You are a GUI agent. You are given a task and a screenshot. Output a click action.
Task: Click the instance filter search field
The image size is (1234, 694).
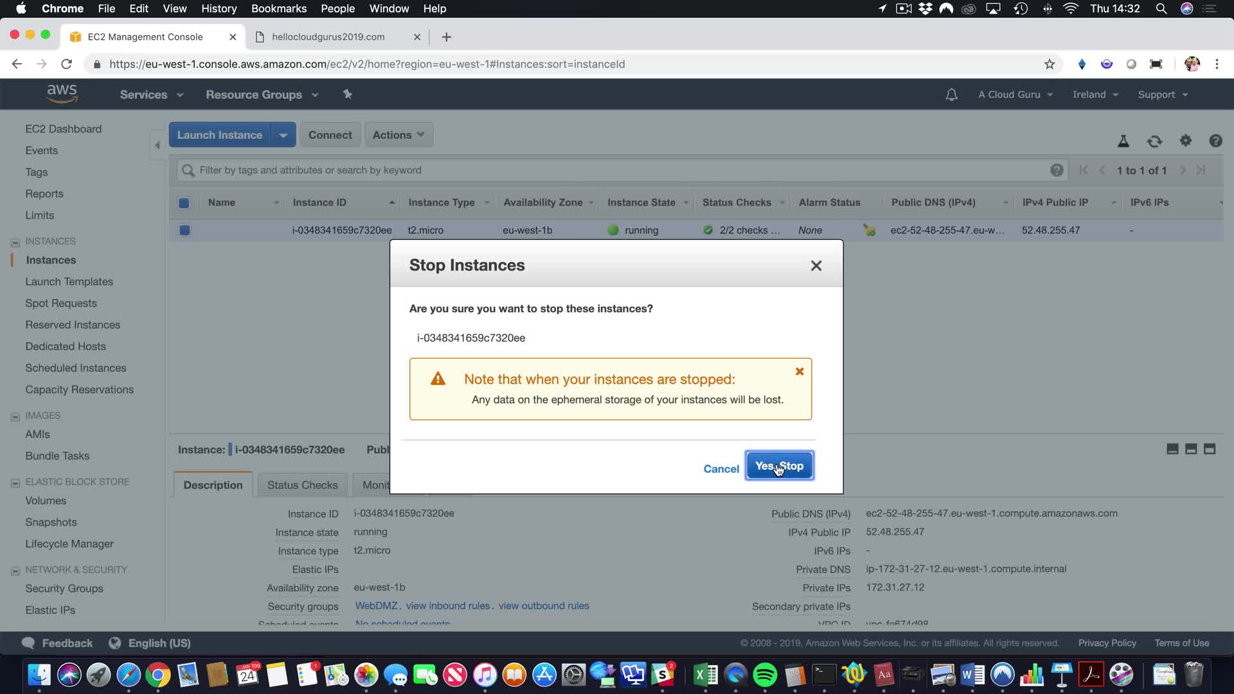point(617,170)
